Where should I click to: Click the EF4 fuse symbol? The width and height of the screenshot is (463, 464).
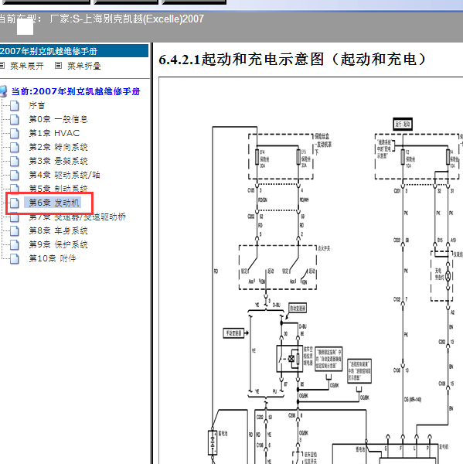point(257,157)
